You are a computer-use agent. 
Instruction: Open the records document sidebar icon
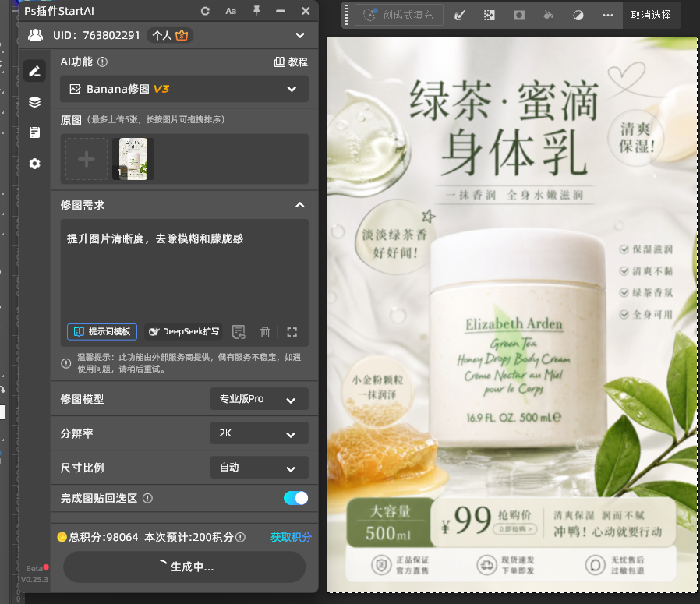tap(35, 132)
